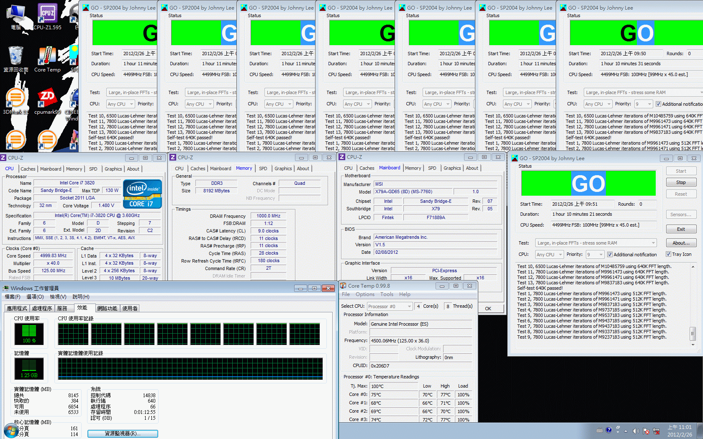
Task: Open the 檔案(F) menu in Task Manager
Action: (12, 296)
